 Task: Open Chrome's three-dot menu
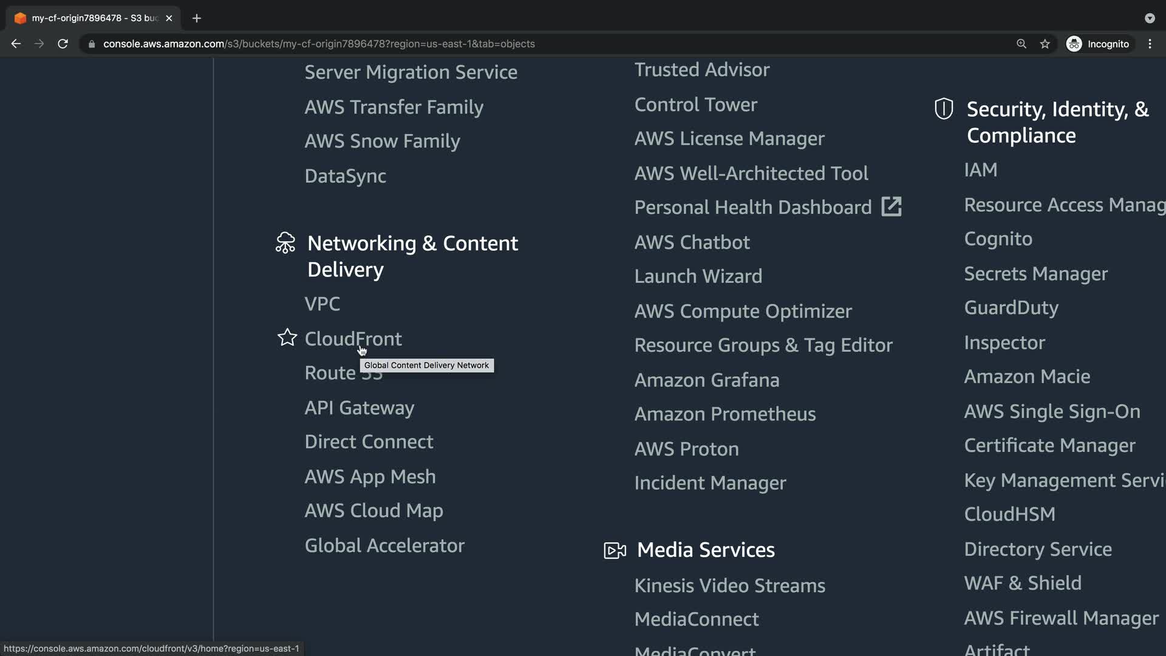pyautogui.click(x=1150, y=44)
